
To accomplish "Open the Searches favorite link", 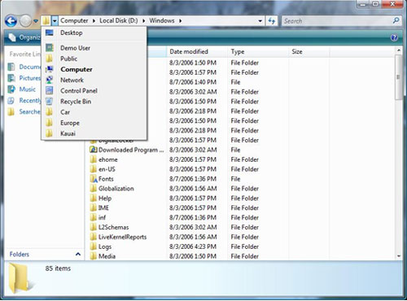I will click(x=24, y=111).
